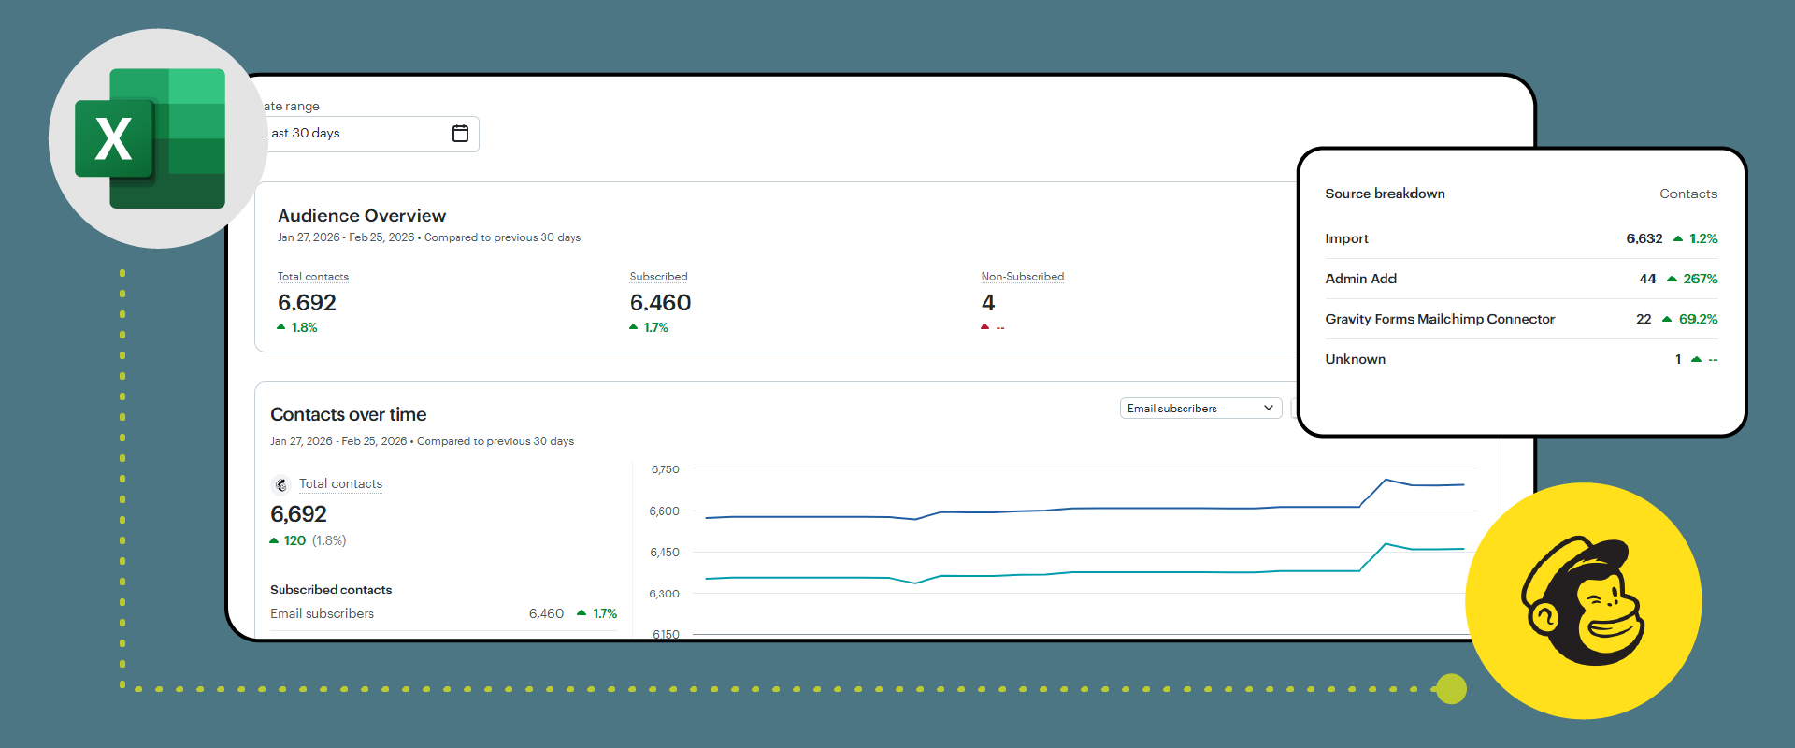Click the 1.8% growth indicator
Viewport: 1795px width, 748px height.
(x=297, y=327)
